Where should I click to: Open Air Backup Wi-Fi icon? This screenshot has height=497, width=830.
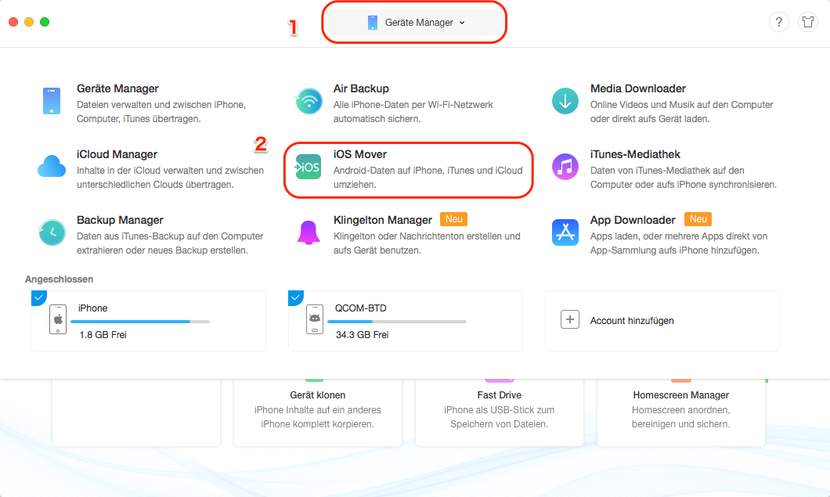pyautogui.click(x=308, y=102)
